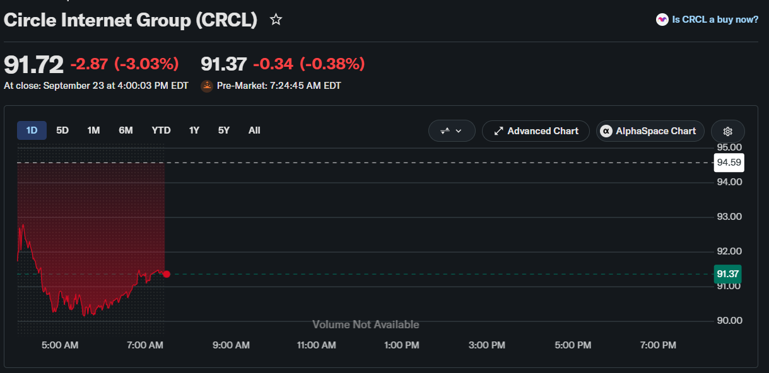The width and height of the screenshot is (769, 373).
Task: Click the pre-market moon icon
Action: [207, 86]
